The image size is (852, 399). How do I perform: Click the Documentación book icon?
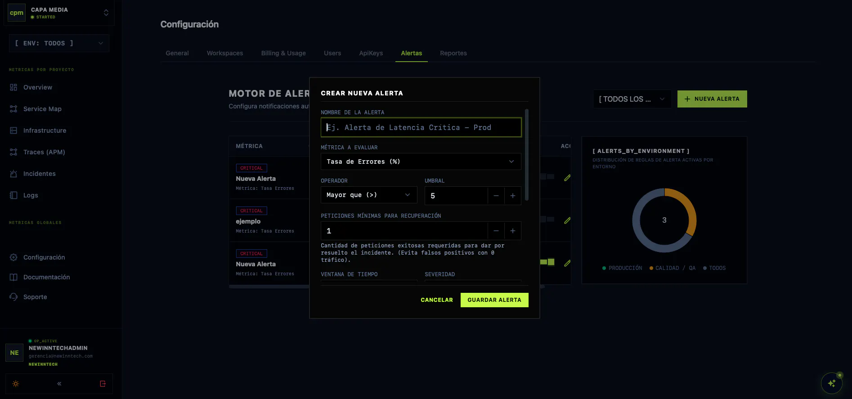13,277
